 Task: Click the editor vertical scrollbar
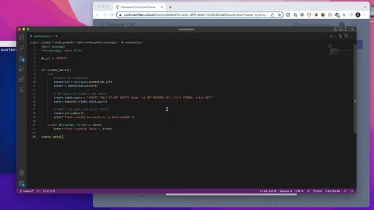[355, 89]
